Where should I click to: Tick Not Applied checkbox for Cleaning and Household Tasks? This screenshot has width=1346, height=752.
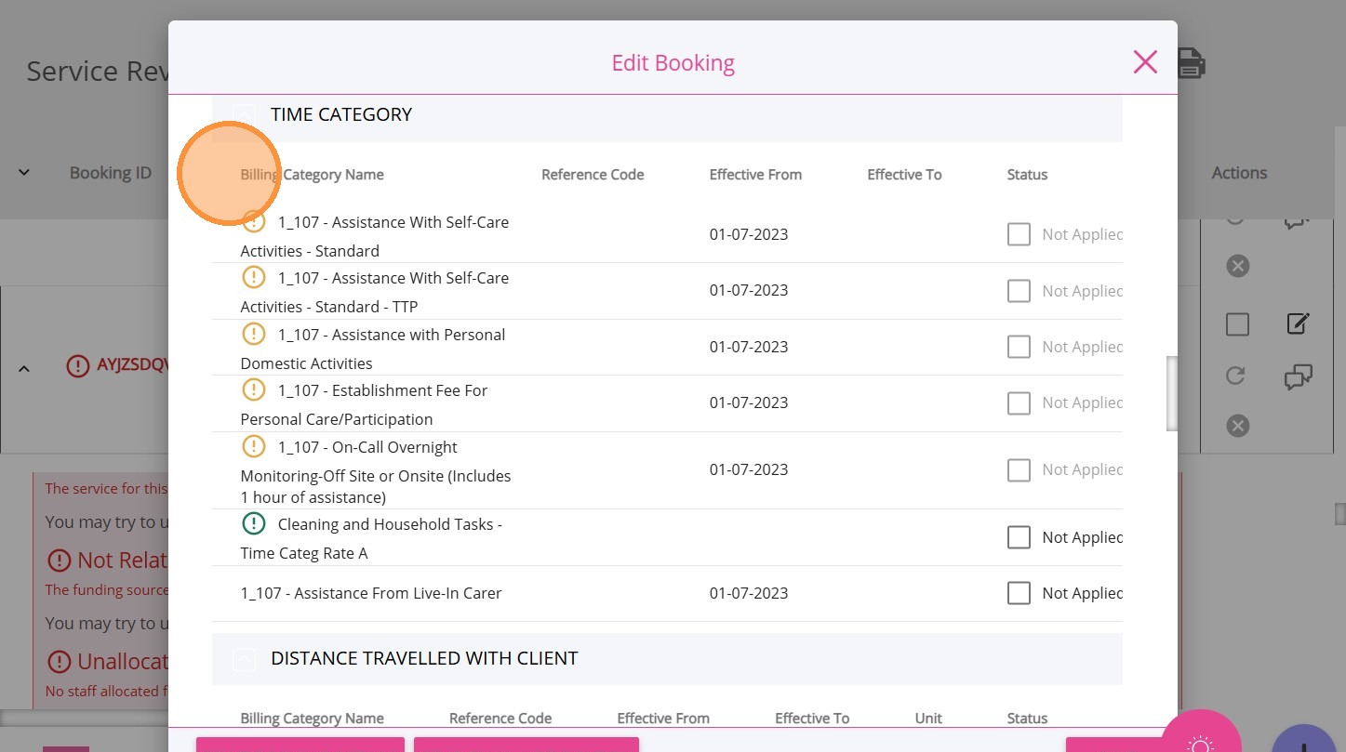pyautogui.click(x=1019, y=537)
